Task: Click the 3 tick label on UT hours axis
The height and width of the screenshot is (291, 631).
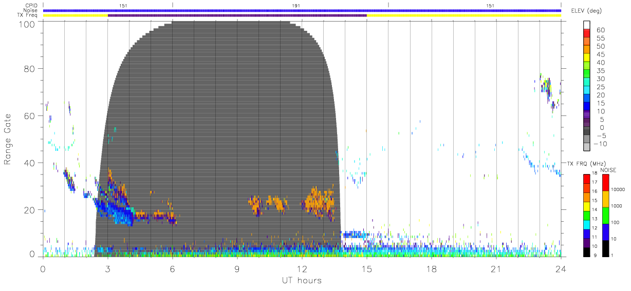Action: coord(107,268)
